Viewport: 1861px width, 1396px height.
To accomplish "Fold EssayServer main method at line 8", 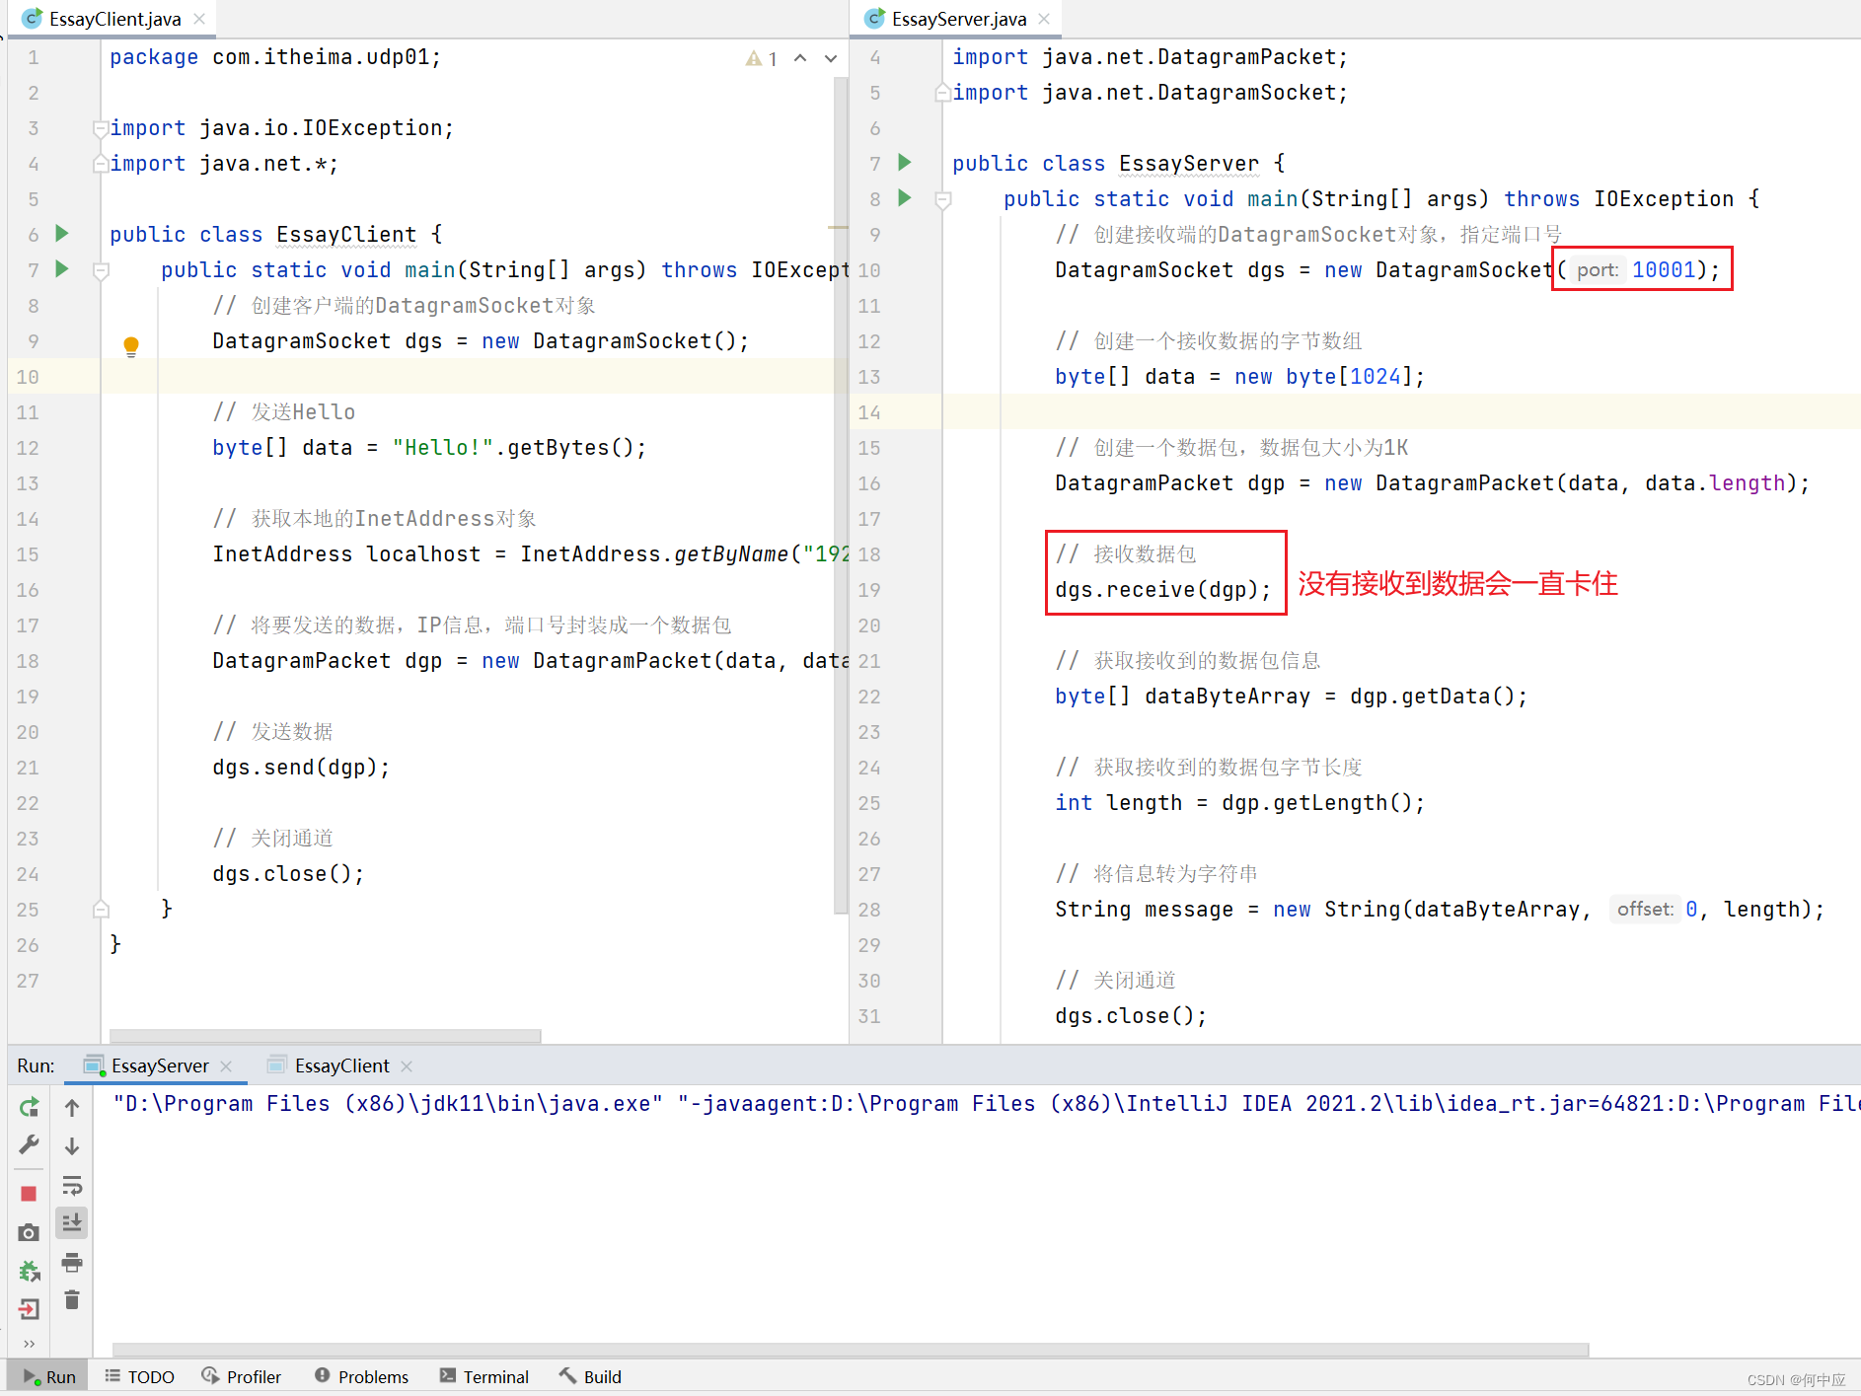I will [942, 199].
